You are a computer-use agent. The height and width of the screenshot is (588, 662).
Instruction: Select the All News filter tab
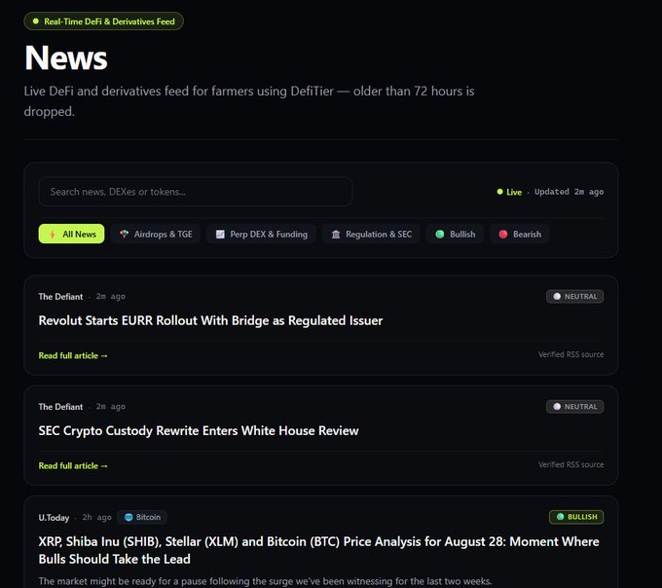point(71,234)
